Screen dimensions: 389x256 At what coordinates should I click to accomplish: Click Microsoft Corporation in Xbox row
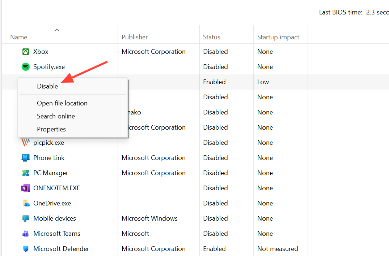pos(153,52)
